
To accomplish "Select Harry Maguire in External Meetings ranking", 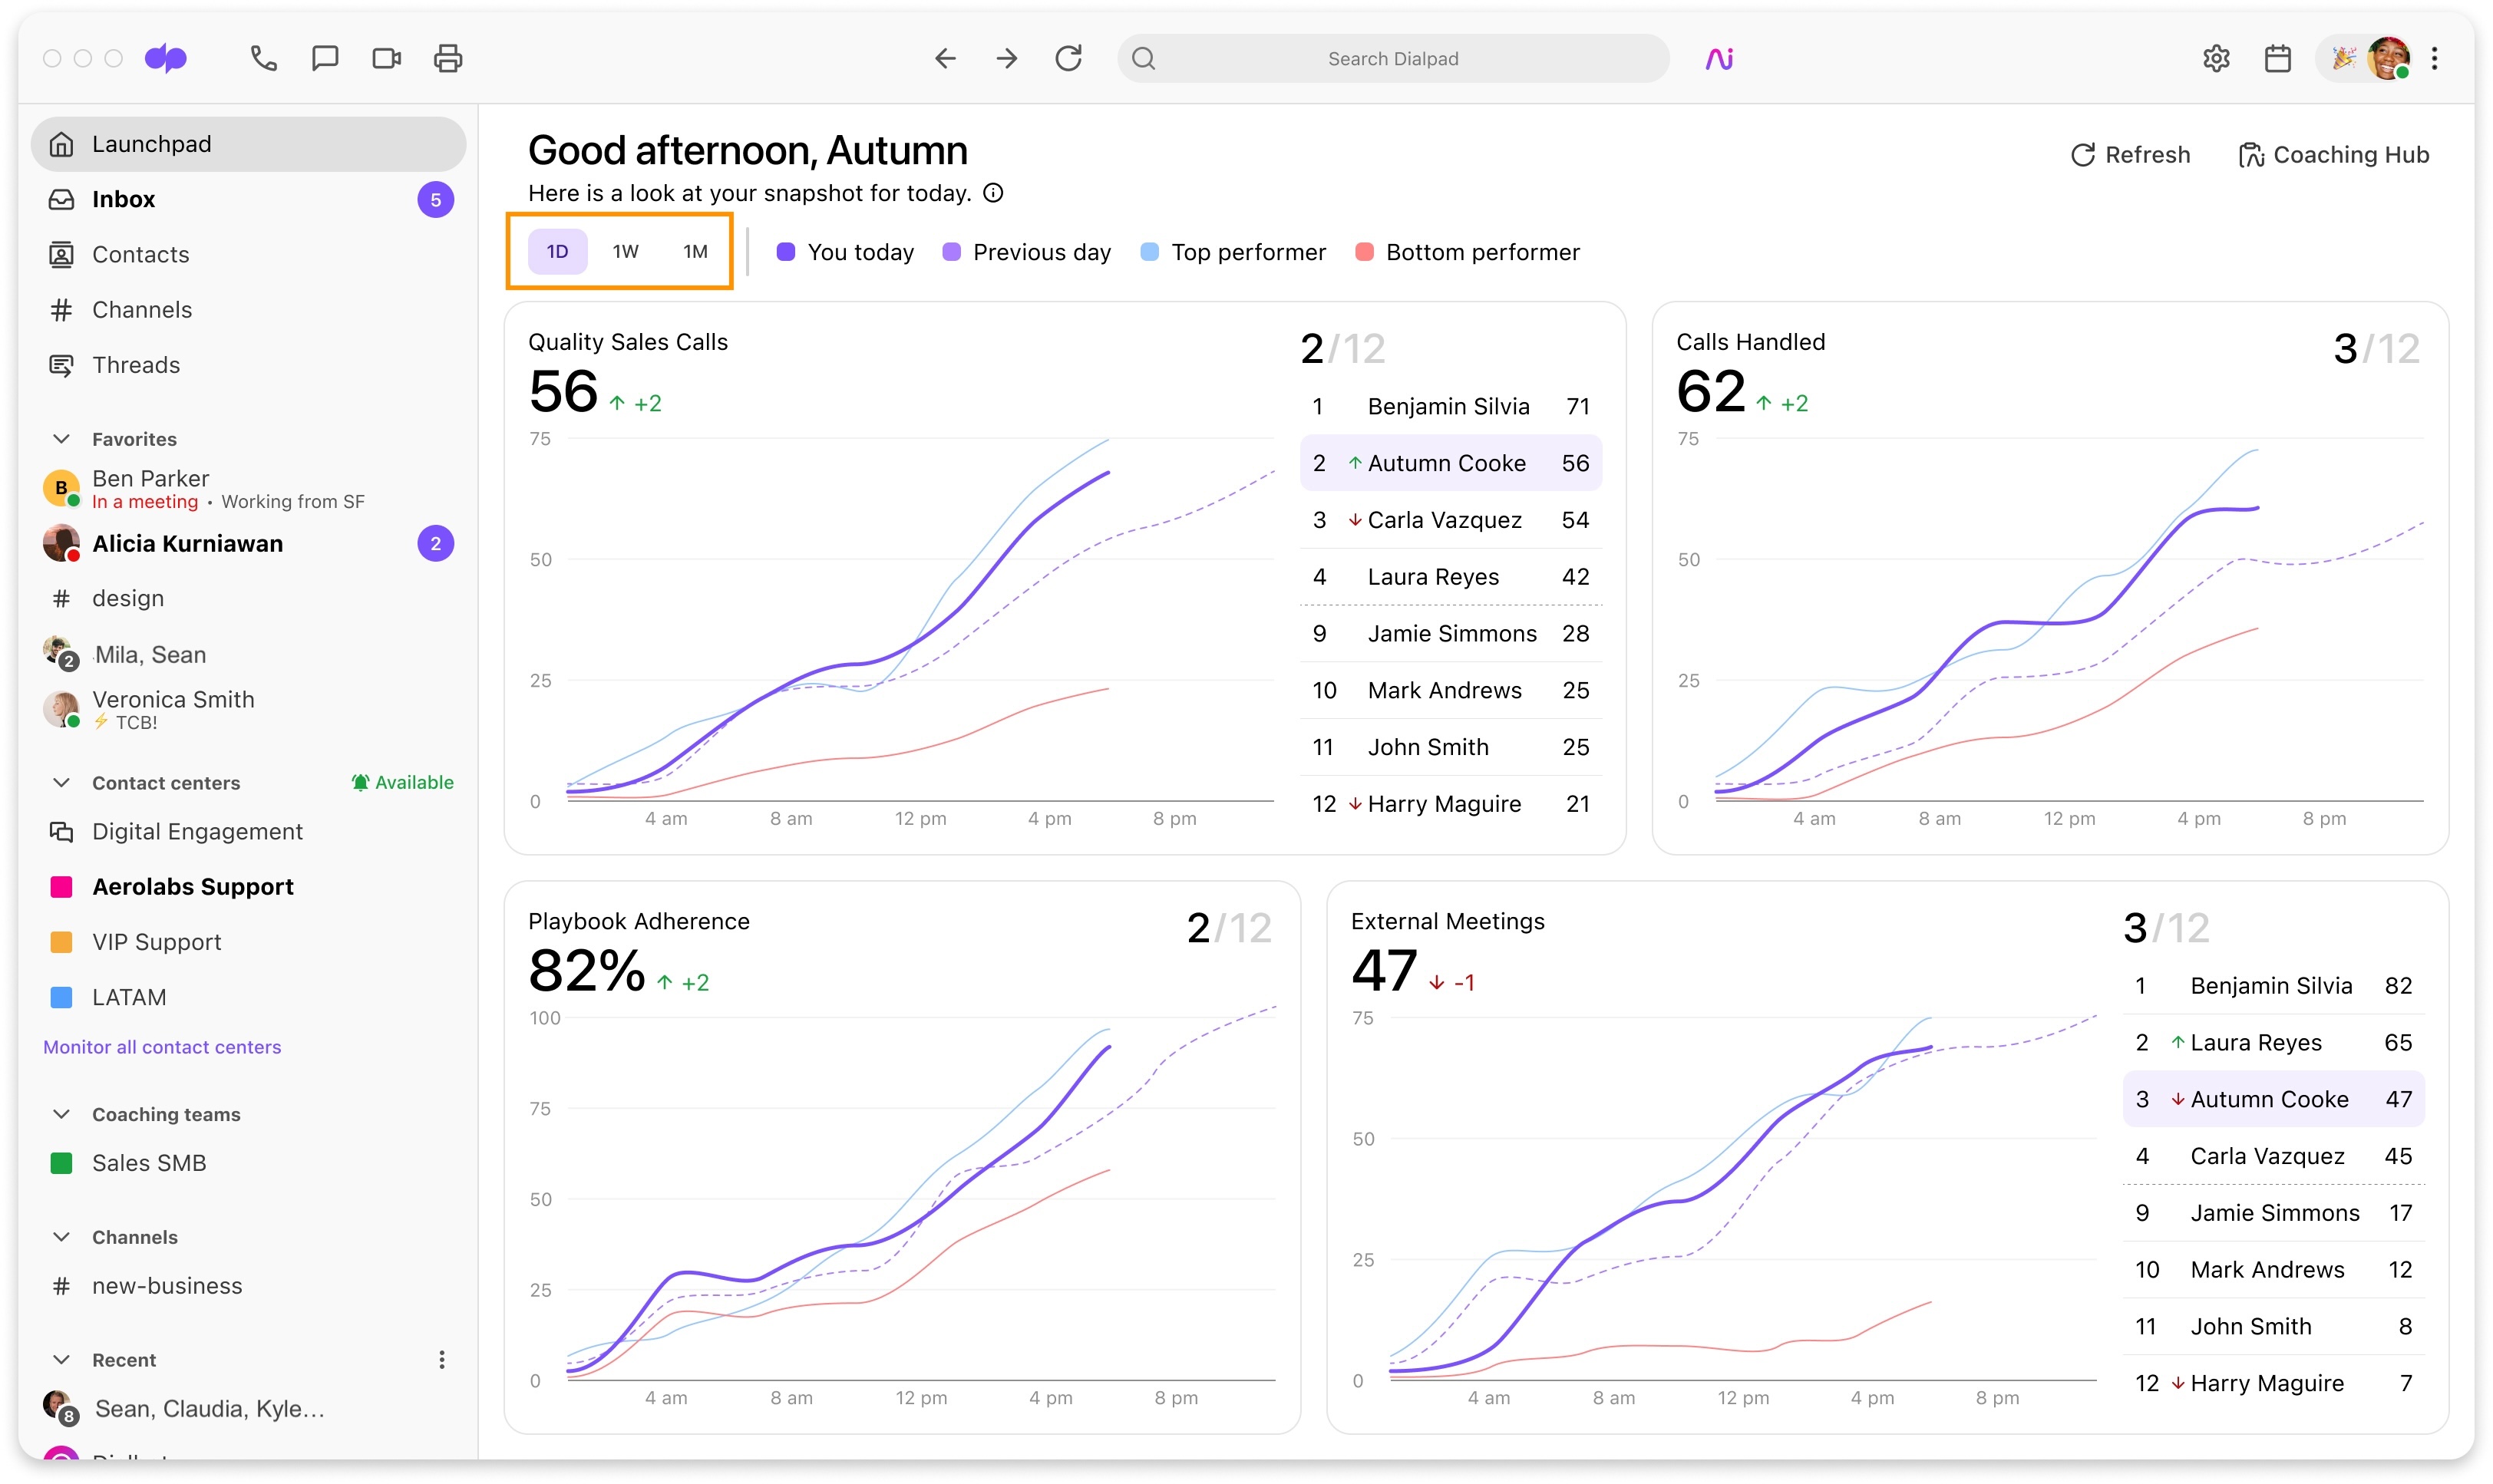I will pyautogui.click(x=2273, y=1383).
